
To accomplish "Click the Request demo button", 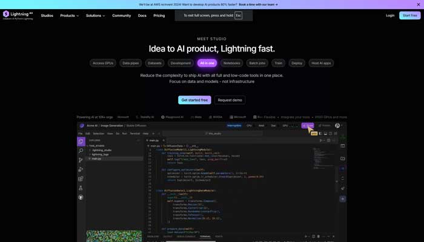I will pyautogui.click(x=230, y=100).
